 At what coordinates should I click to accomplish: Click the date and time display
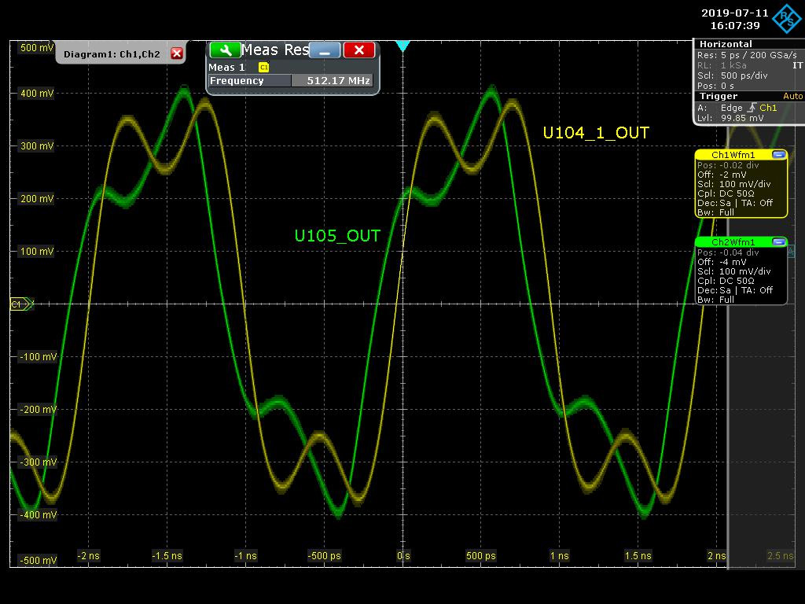tap(735, 19)
